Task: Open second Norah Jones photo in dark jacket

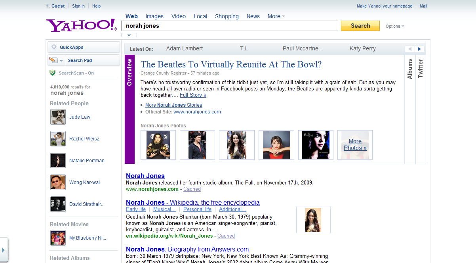Action: coord(197,145)
